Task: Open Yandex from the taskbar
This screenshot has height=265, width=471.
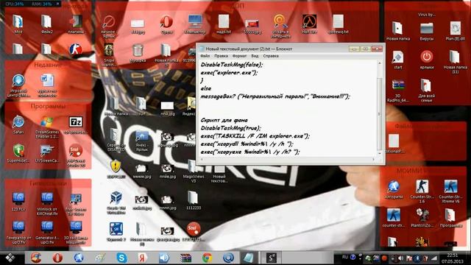Action: [x=143, y=258]
